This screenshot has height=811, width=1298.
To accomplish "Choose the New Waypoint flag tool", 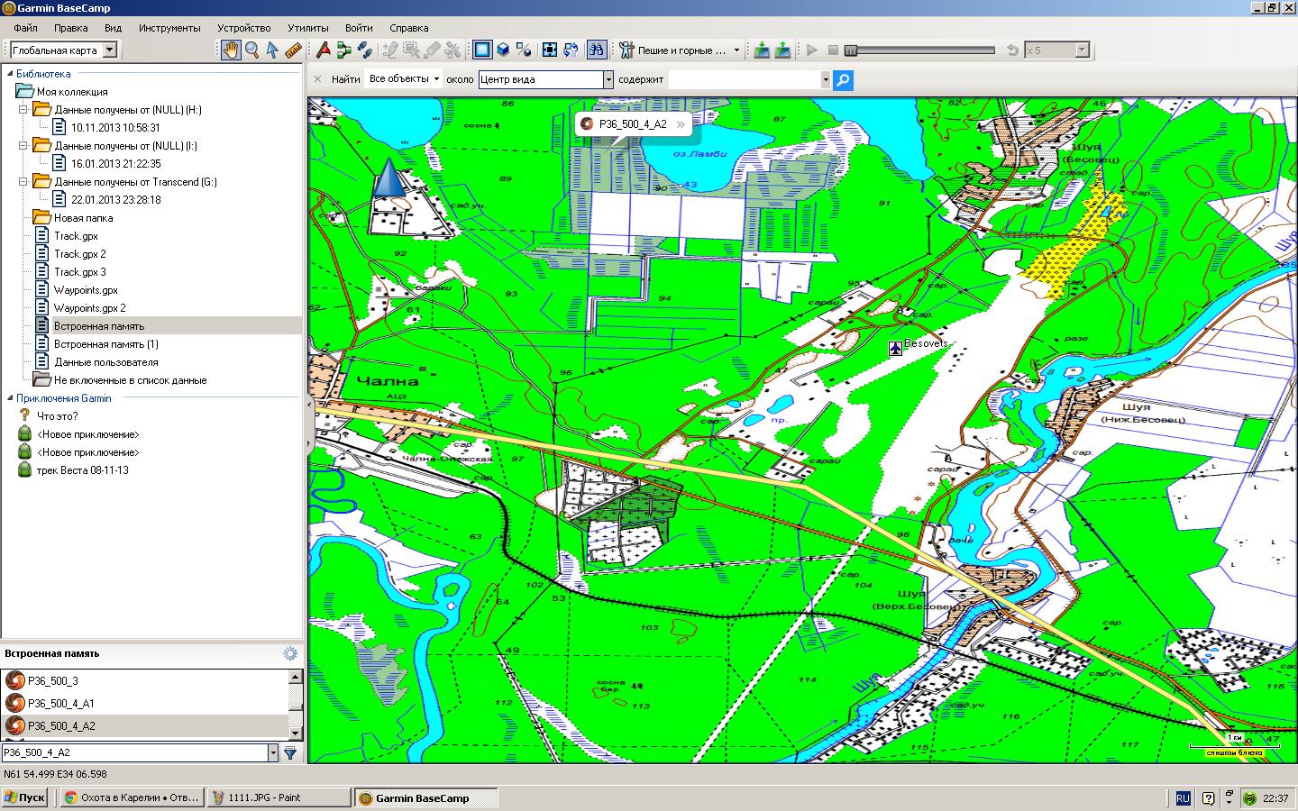I will [x=323, y=50].
